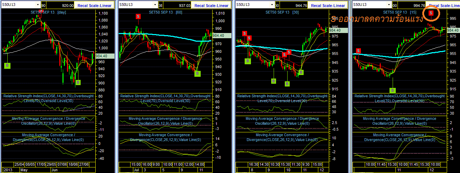Screen dimensions: 460x173
Task: Click Relative Strength Index label in 60-minute chart
Action: [x=165, y=98]
